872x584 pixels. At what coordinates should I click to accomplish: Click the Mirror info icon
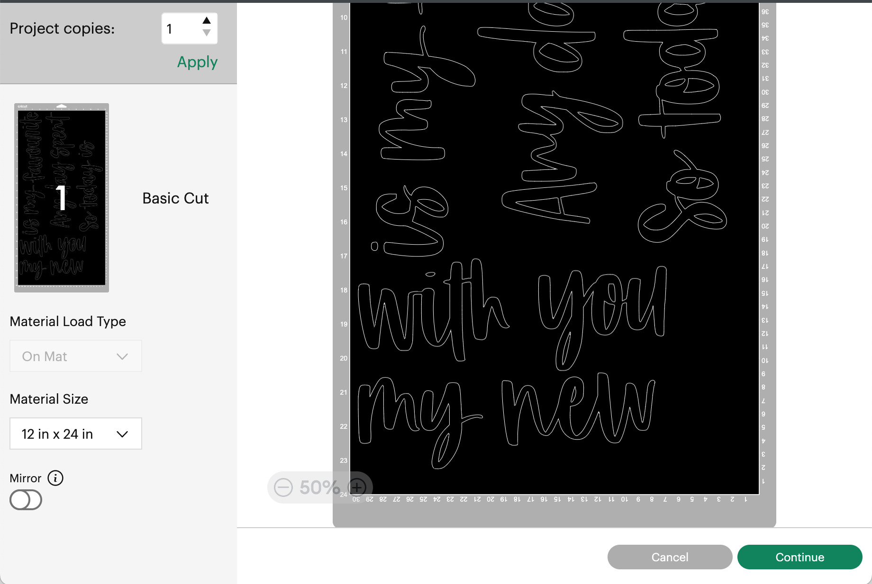tap(55, 478)
